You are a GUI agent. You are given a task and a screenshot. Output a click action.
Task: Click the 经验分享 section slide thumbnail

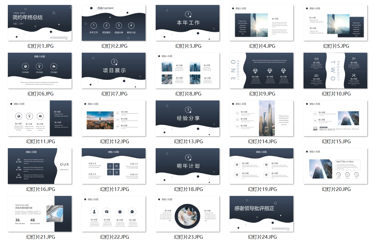click(188, 118)
